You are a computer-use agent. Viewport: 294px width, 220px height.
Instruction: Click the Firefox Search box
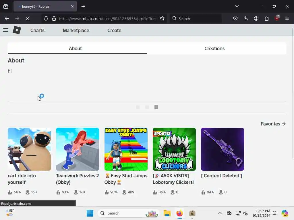click(196, 19)
